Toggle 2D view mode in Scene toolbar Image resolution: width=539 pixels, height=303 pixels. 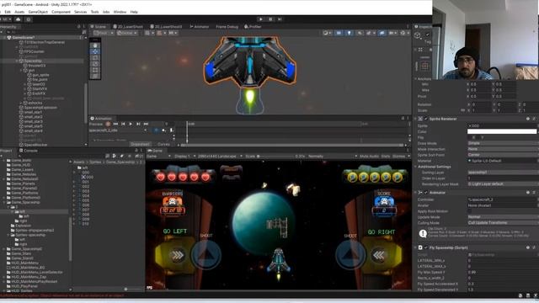coord(339,33)
